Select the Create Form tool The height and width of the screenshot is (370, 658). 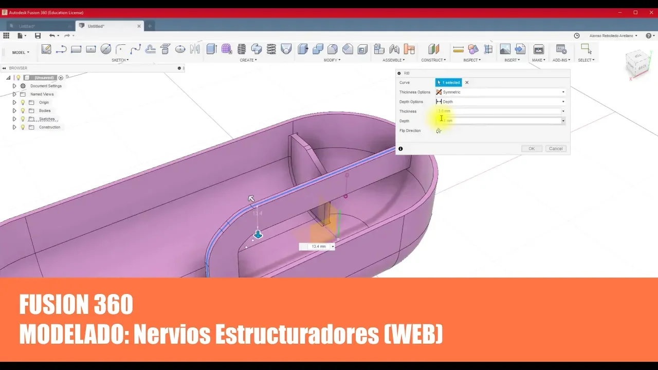(x=227, y=49)
